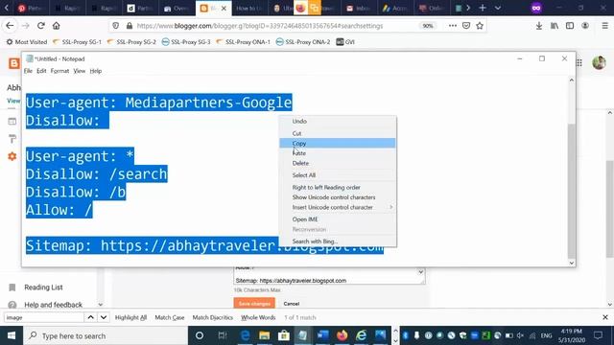The width and height of the screenshot is (614, 345).
Task: Open Most Visited bookmarks folder
Action: [x=27, y=42]
